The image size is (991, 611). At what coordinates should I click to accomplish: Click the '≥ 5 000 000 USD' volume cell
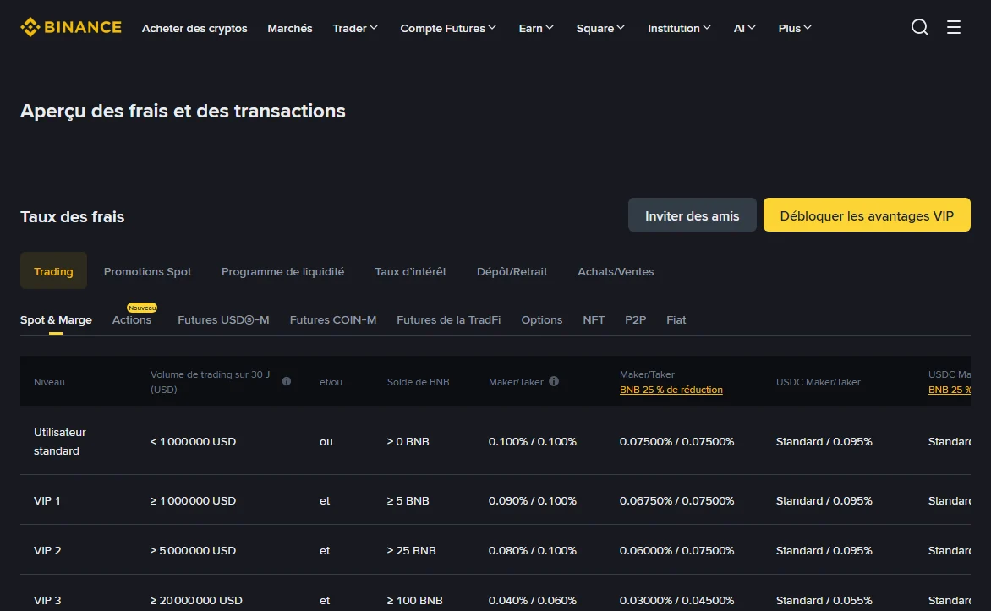click(x=193, y=550)
